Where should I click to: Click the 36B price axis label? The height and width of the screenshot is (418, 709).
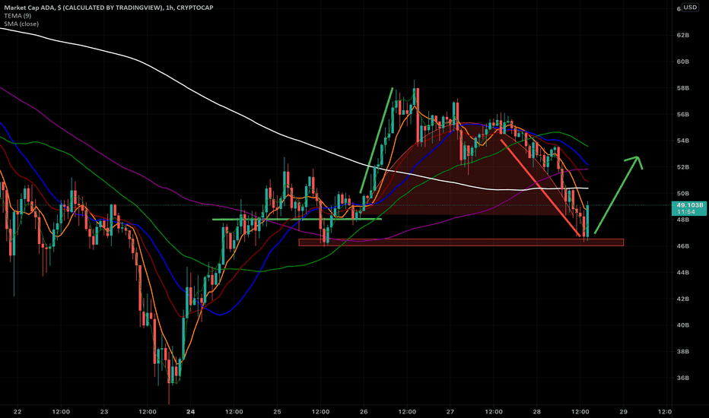coord(683,378)
